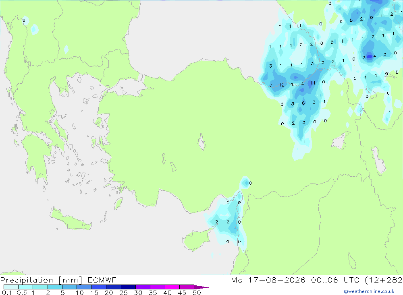Click the '00..06 UTC' time range text

click(x=334, y=280)
